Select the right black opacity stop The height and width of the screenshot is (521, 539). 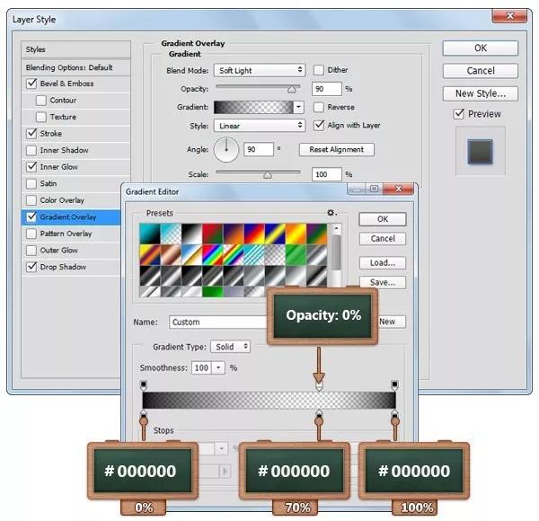point(394,385)
